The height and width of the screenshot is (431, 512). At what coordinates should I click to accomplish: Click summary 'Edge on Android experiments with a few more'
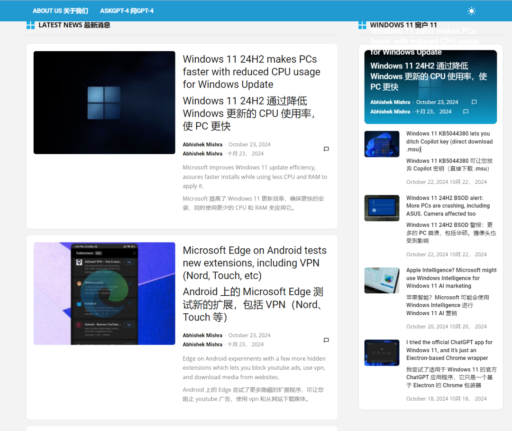(254, 367)
